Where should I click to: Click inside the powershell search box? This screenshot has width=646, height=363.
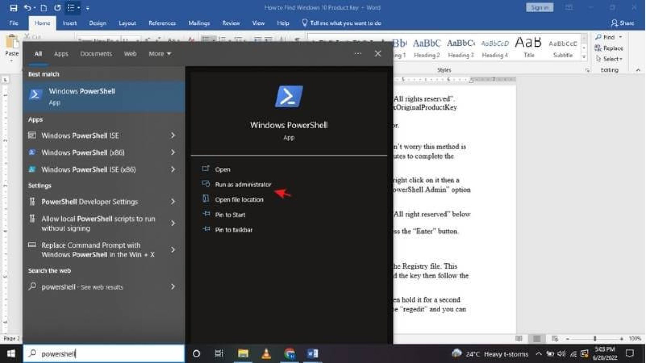pyautogui.click(x=104, y=354)
